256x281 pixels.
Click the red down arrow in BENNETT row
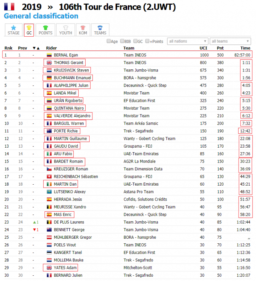(x=34, y=230)
